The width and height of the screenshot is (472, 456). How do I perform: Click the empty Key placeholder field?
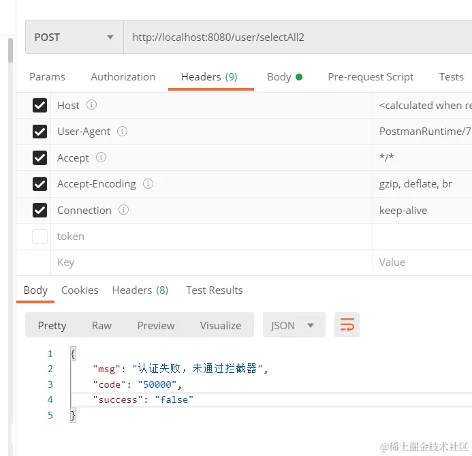coord(212,262)
